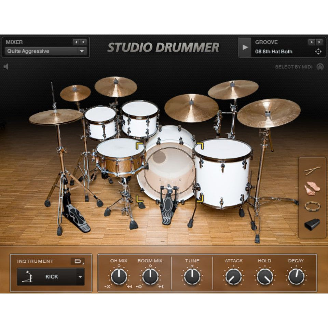
Task: Start playback with the Groove play button
Action: 245,47
